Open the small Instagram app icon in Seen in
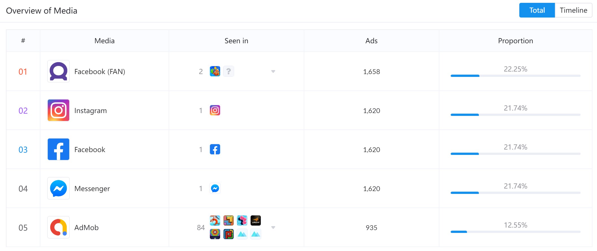Screen dimensions: 597x251 pos(215,111)
